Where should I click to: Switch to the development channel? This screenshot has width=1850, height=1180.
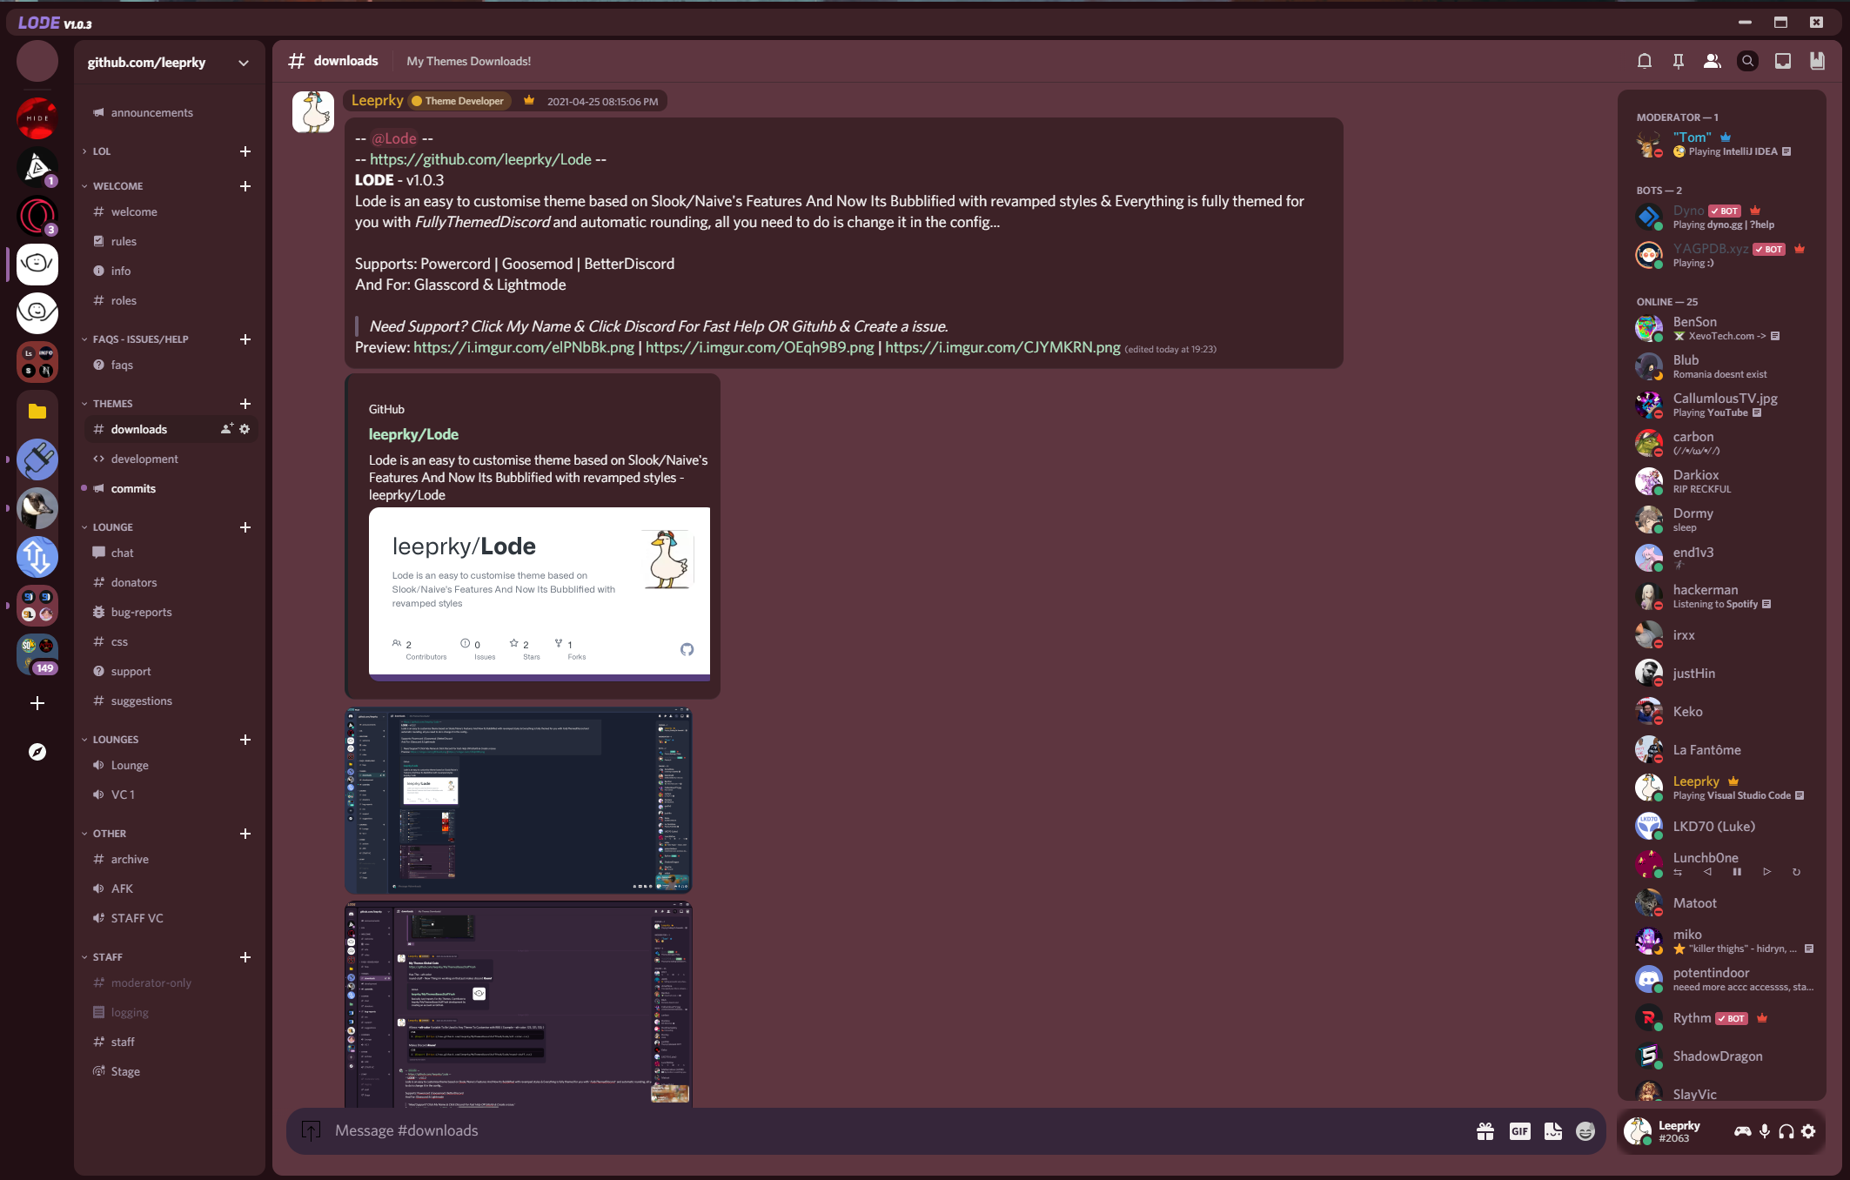click(x=144, y=459)
